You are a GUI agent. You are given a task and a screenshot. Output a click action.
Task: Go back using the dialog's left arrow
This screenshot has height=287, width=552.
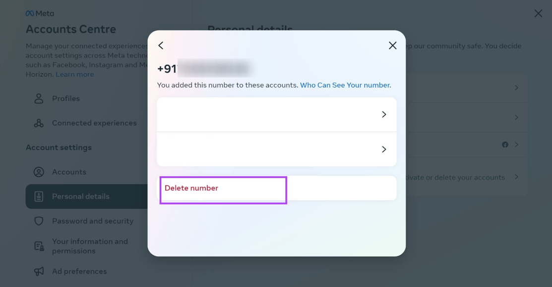(x=161, y=46)
